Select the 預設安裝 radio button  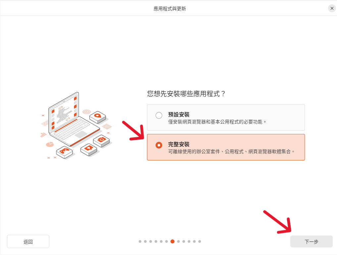(x=159, y=115)
